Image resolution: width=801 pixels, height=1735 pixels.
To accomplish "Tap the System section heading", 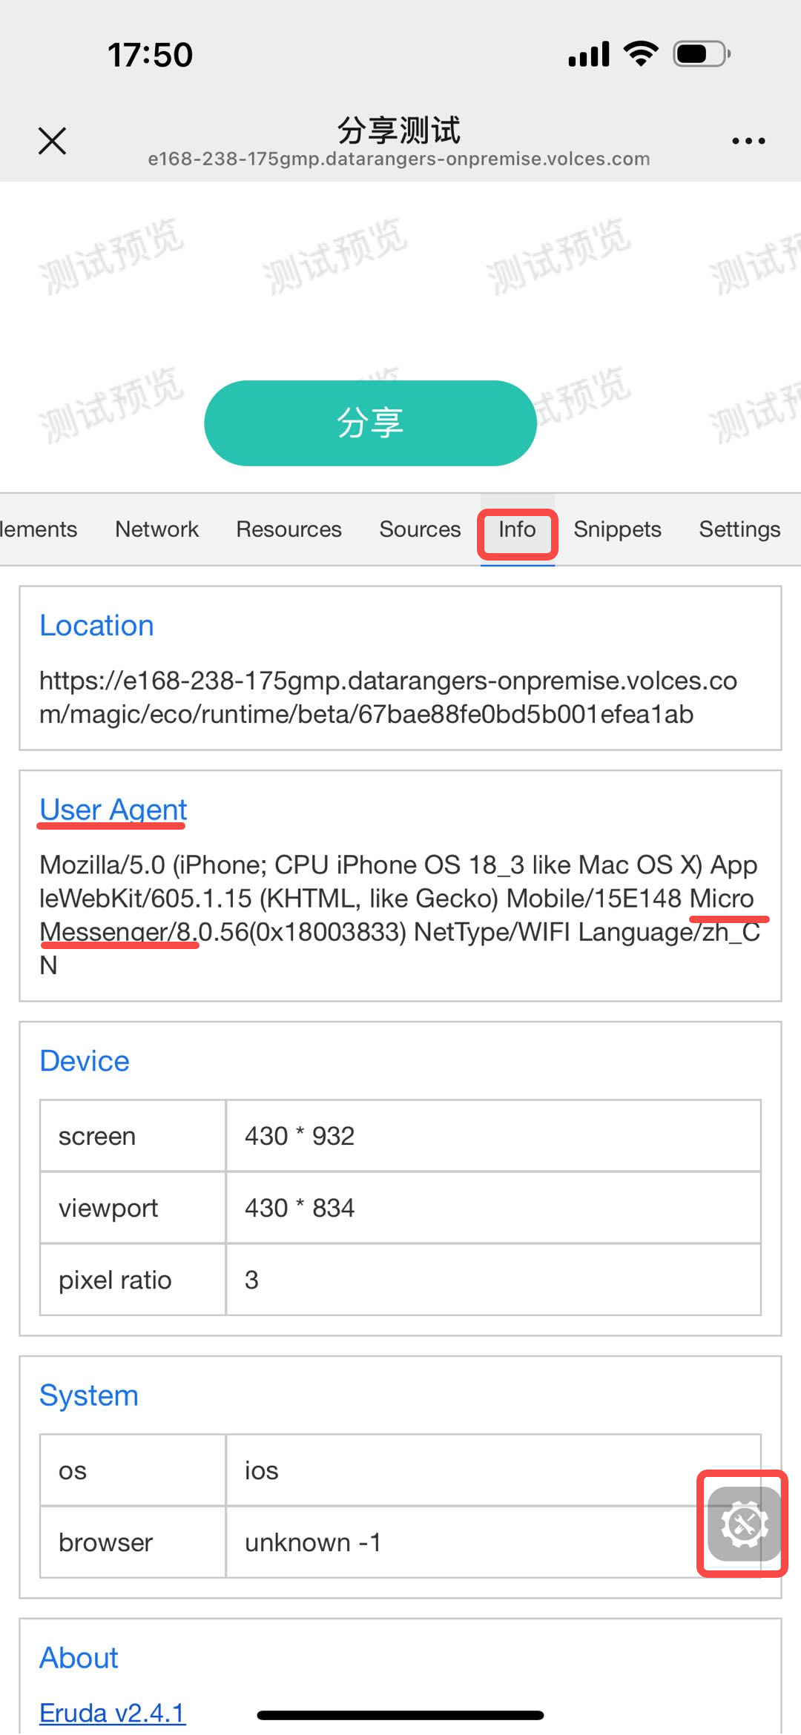I will click(89, 1395).
